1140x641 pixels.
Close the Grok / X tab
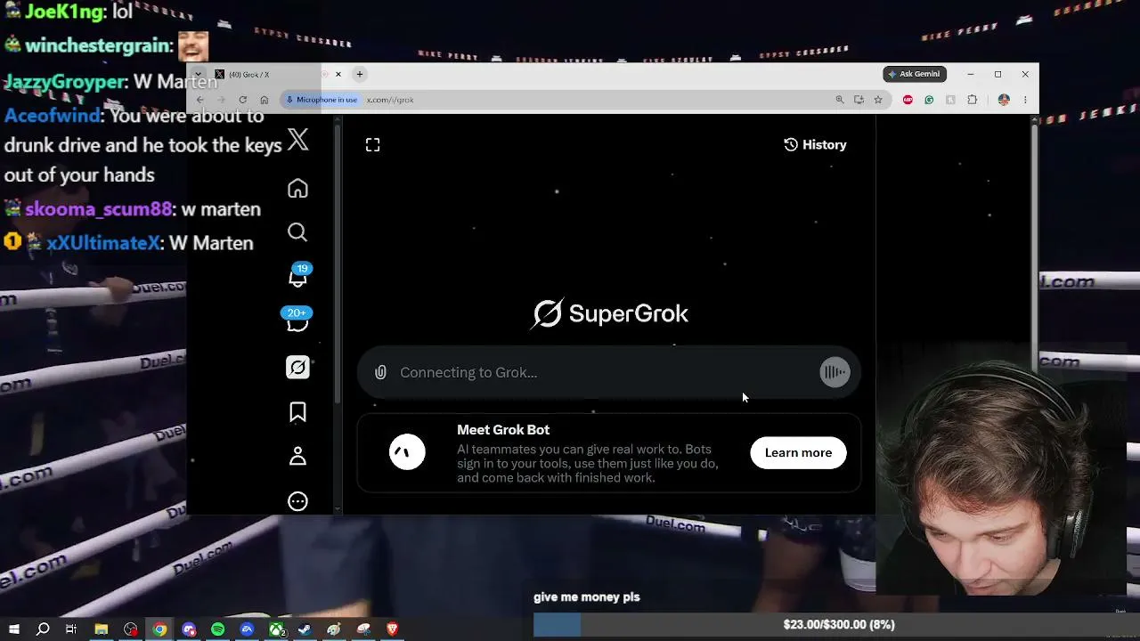338,74
